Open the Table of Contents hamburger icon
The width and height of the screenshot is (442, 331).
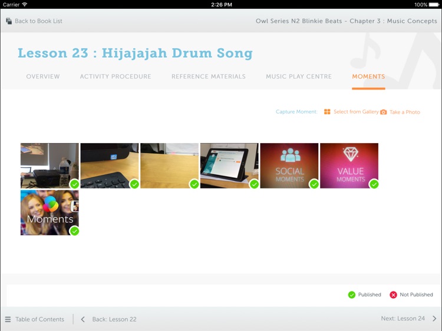8,319
